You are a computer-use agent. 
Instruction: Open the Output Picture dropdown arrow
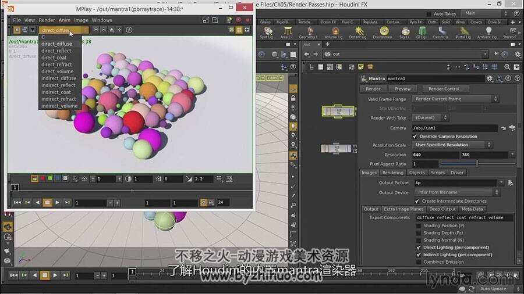coord(501,182)
